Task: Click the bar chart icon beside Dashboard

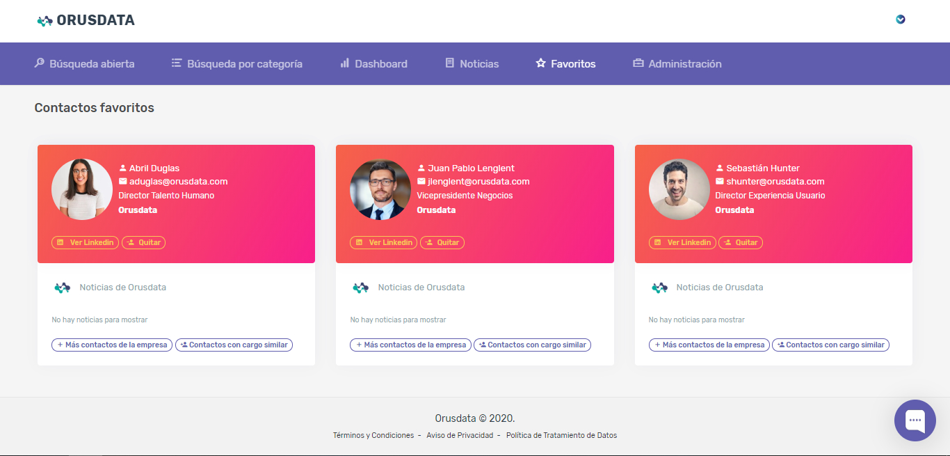Action: pos(344,63)
